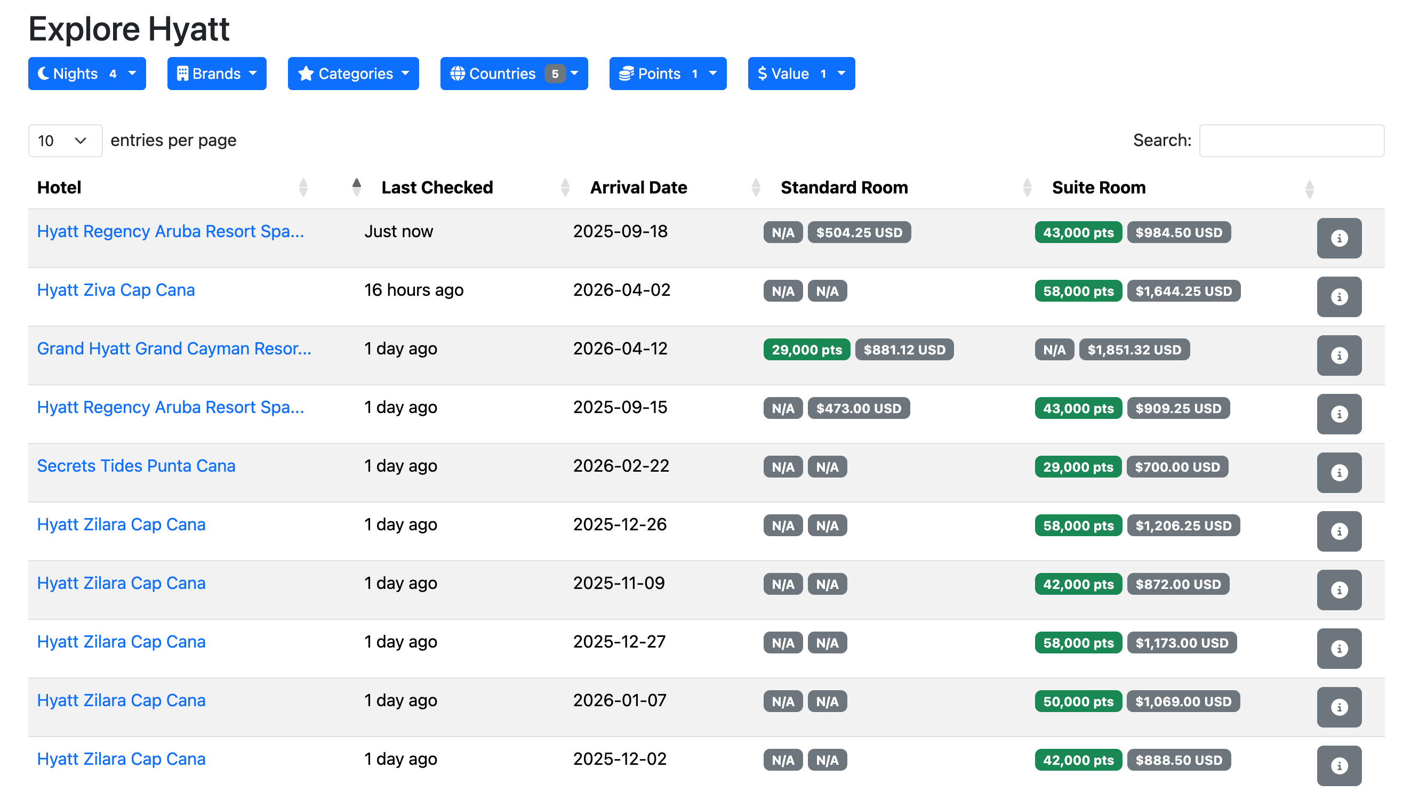
Task: Open the Categories filter dropdown
Action: point(353,74)
